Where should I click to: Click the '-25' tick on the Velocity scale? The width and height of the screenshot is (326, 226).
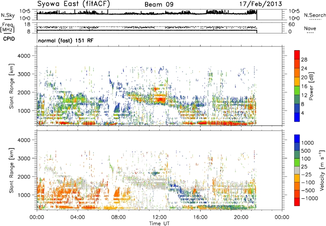pos(306,174)
